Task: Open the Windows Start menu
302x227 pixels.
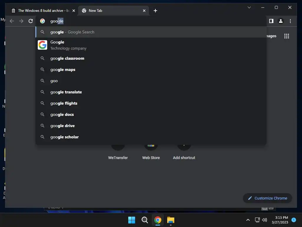Action: pyautogui.click(x=132, y=220)
